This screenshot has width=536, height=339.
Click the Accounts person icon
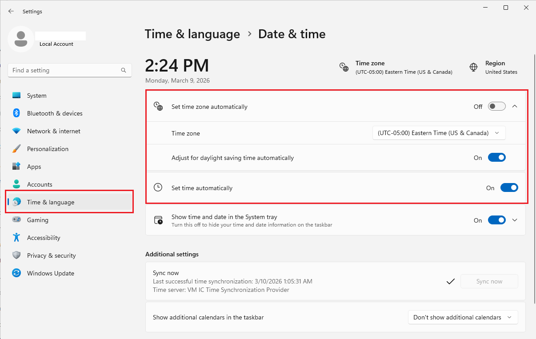click(16, 184)
